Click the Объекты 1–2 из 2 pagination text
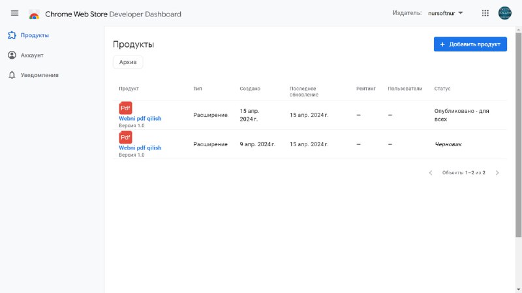 [463, 173]
